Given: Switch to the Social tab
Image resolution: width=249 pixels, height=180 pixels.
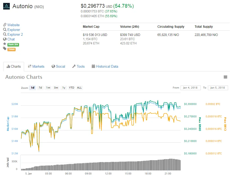Looking at the screenshot, I should pos(59,67).
